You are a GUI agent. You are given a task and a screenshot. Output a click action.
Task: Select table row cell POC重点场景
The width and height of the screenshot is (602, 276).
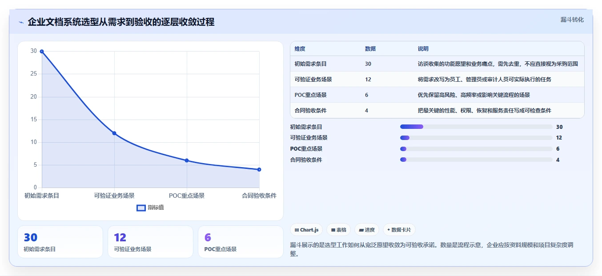pyautogui.click(x=310, y=95)
